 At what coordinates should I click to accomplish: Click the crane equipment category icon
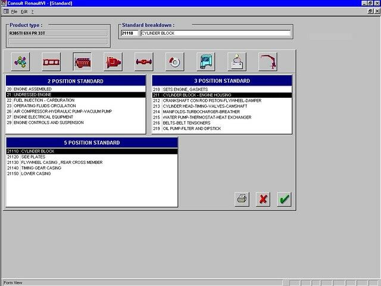point(268,61)
